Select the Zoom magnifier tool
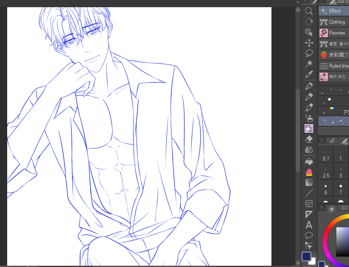This screenshot has height=267, width=349. [309, 11]
